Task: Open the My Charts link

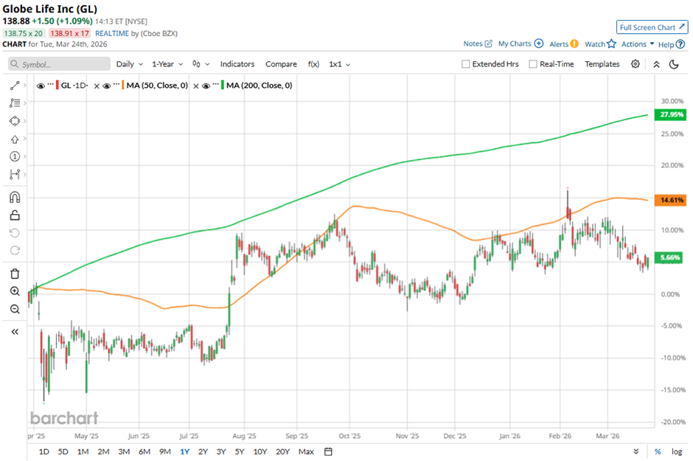Action: (520, 44)
